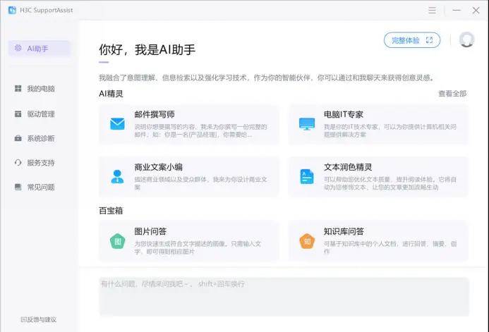Click the orange knowledge base hexagon icon
The image size is (489, 332).
pyautogui.click(x=306, y=241)
